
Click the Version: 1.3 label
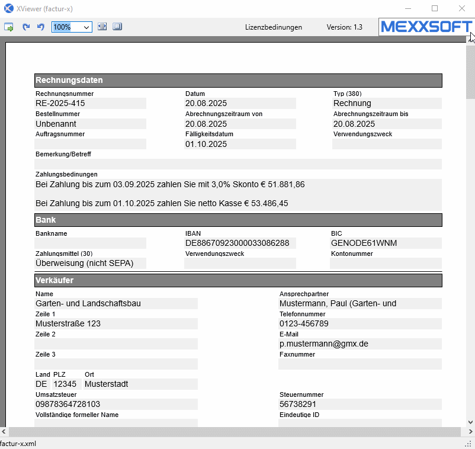[345, 27]
